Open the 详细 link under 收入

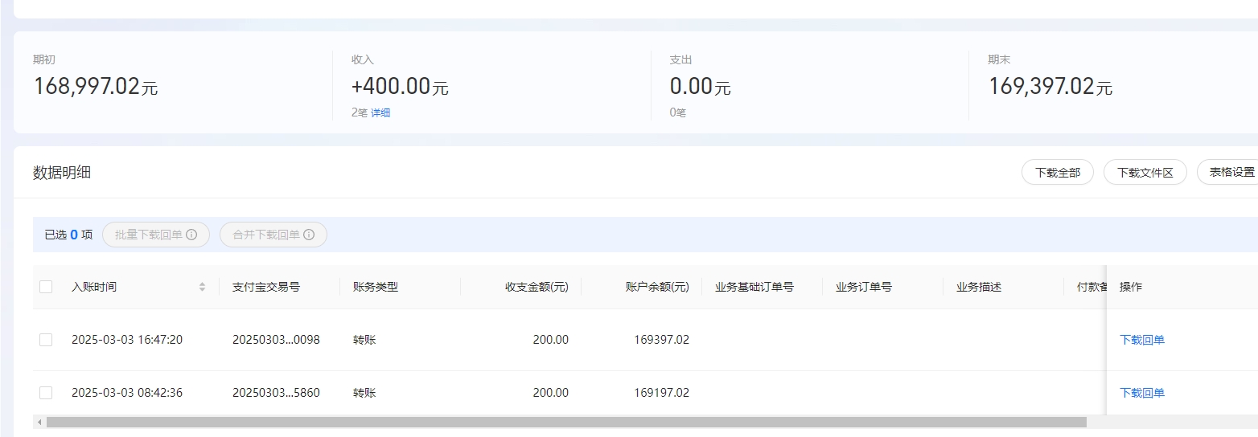point(380,112)
